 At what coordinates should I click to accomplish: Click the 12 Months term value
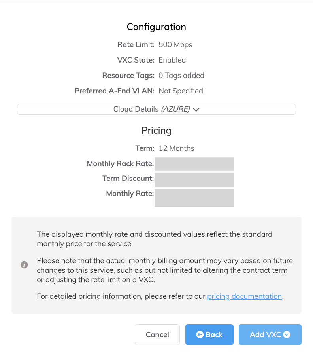click(176, 148)
